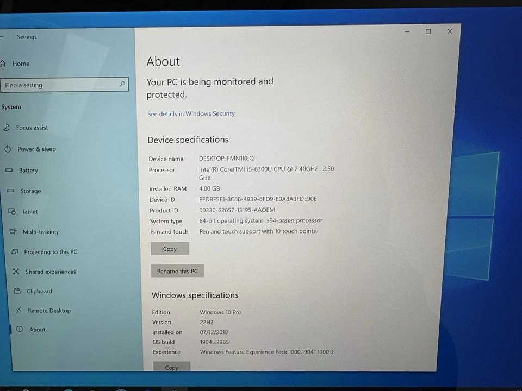Open Clipboard settings
The image size is (522, 391).
[39, 291]
